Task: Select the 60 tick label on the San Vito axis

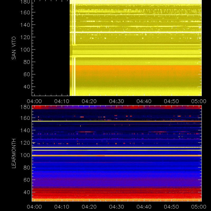Action: (x=27, y=74)
